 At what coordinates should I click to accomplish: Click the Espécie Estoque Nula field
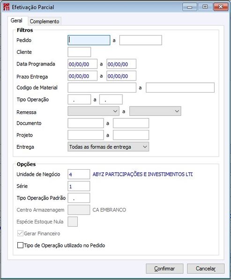click(x=73, y=222)
